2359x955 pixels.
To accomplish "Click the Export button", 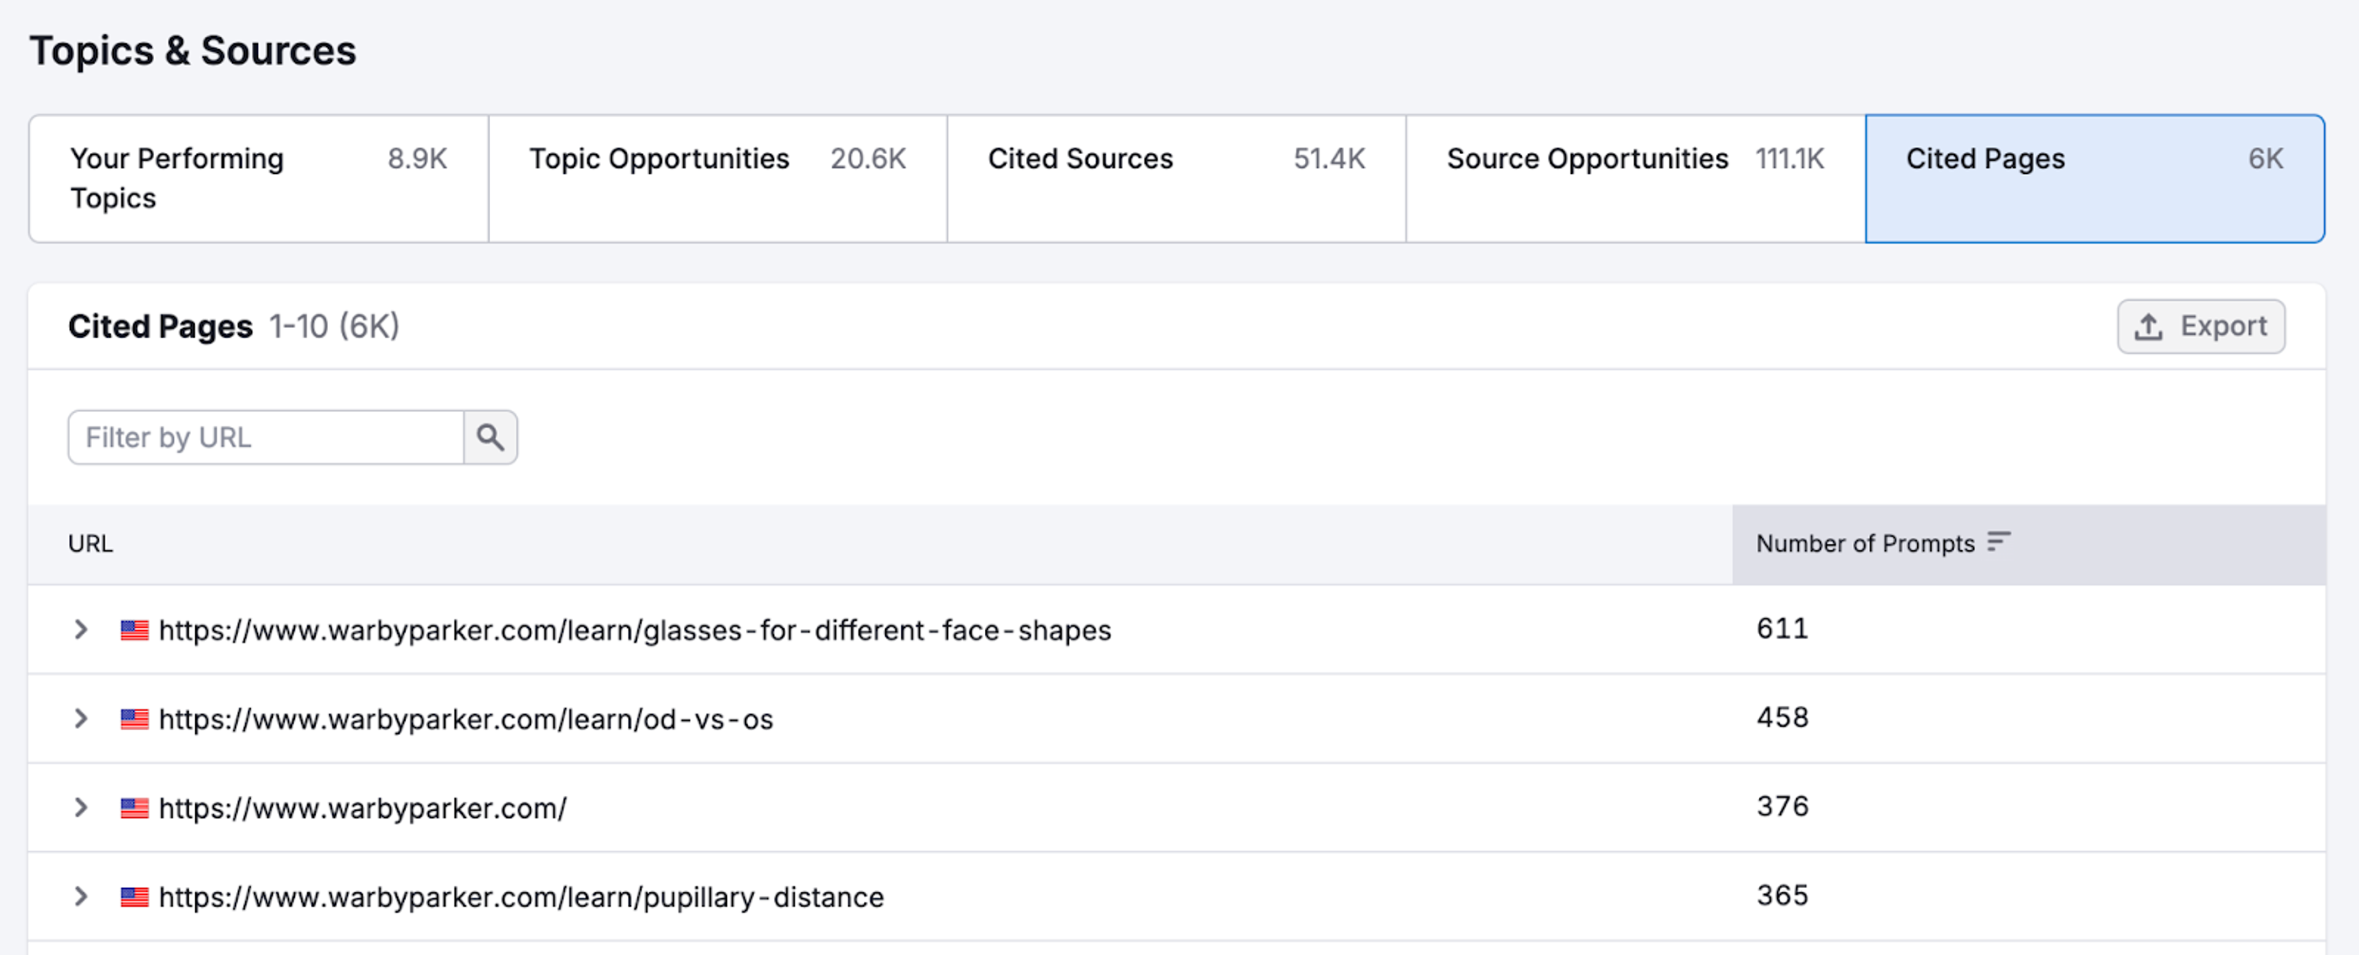I will coord(2201,327).
